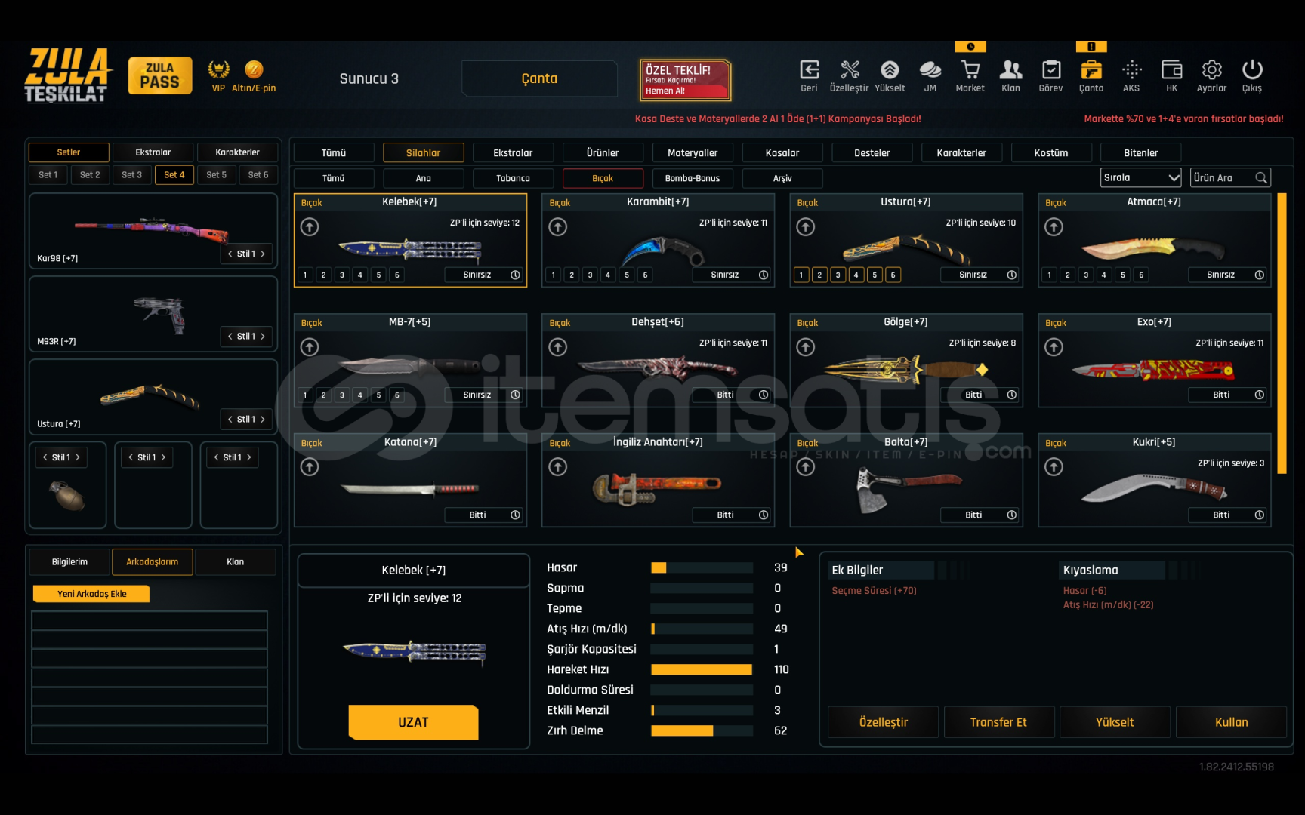Click the inventory grid scrollbar

click(1282, 334)
